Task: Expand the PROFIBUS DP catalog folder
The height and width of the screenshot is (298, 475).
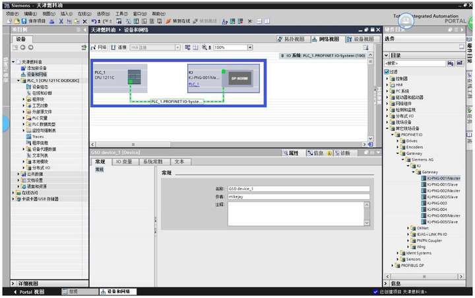Action: coord(392,265)
